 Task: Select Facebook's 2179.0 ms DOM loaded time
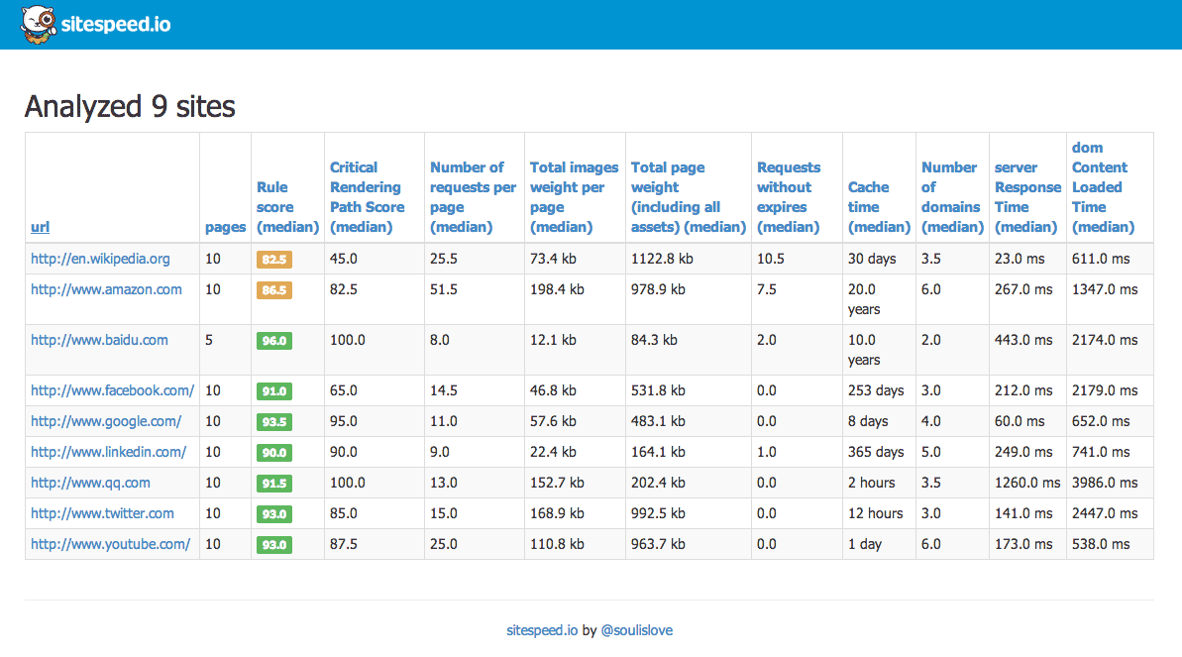click(1105, 390)
